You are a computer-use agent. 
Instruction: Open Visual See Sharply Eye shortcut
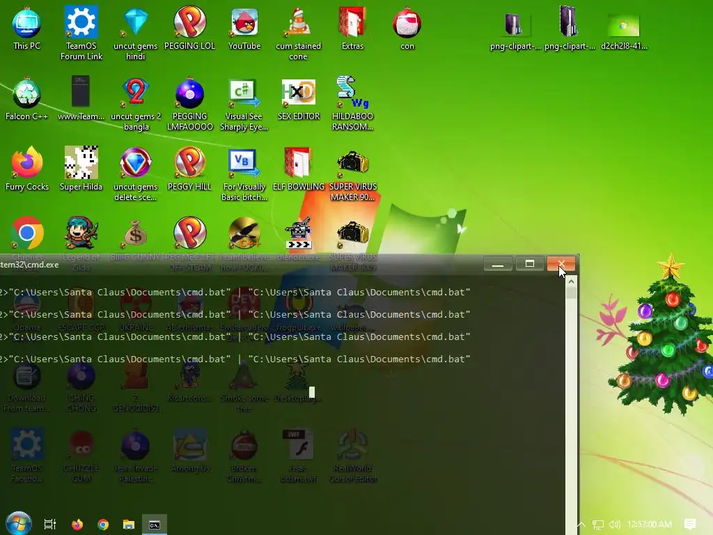[x=244, y=104]
